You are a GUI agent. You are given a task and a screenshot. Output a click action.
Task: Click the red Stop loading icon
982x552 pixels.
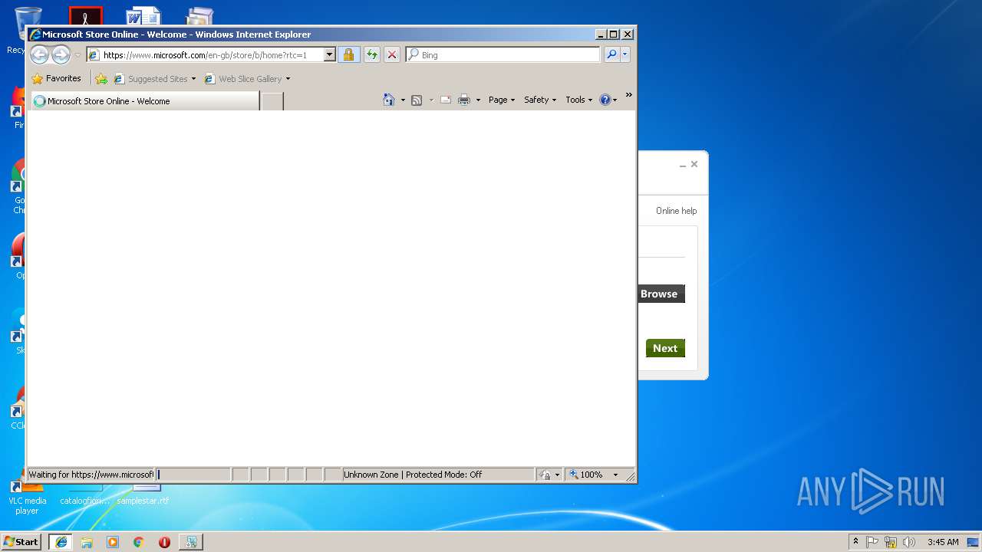(392, 55)
